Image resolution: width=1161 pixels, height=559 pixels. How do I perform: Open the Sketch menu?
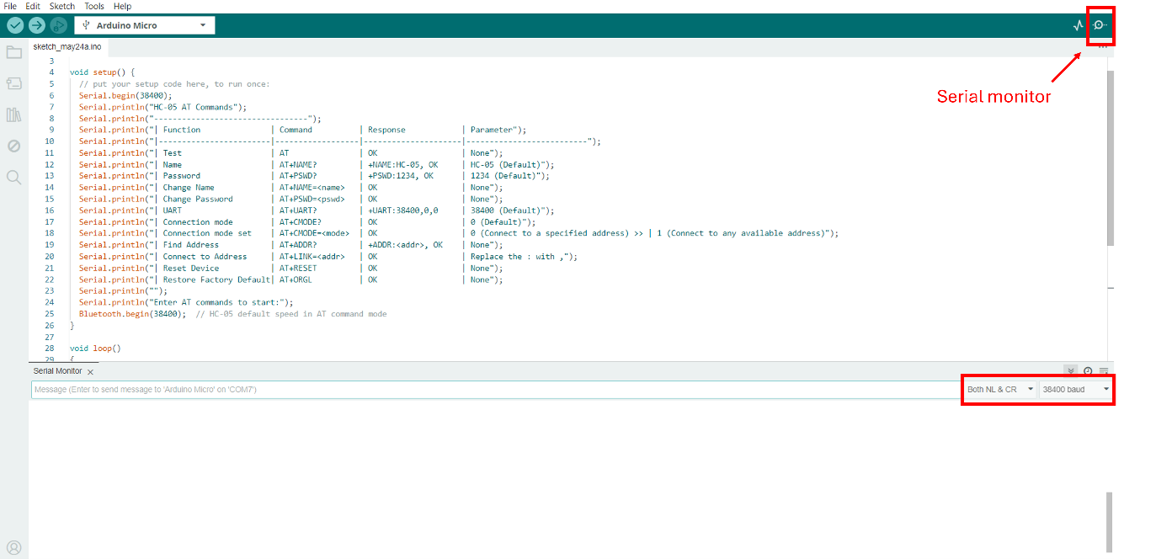(62, 6)
